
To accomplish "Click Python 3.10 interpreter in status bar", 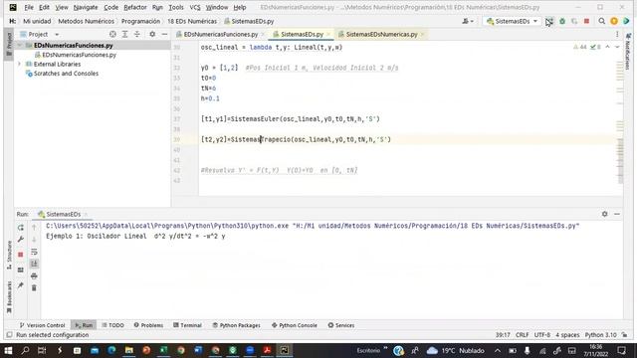I will tap(600, 335).
